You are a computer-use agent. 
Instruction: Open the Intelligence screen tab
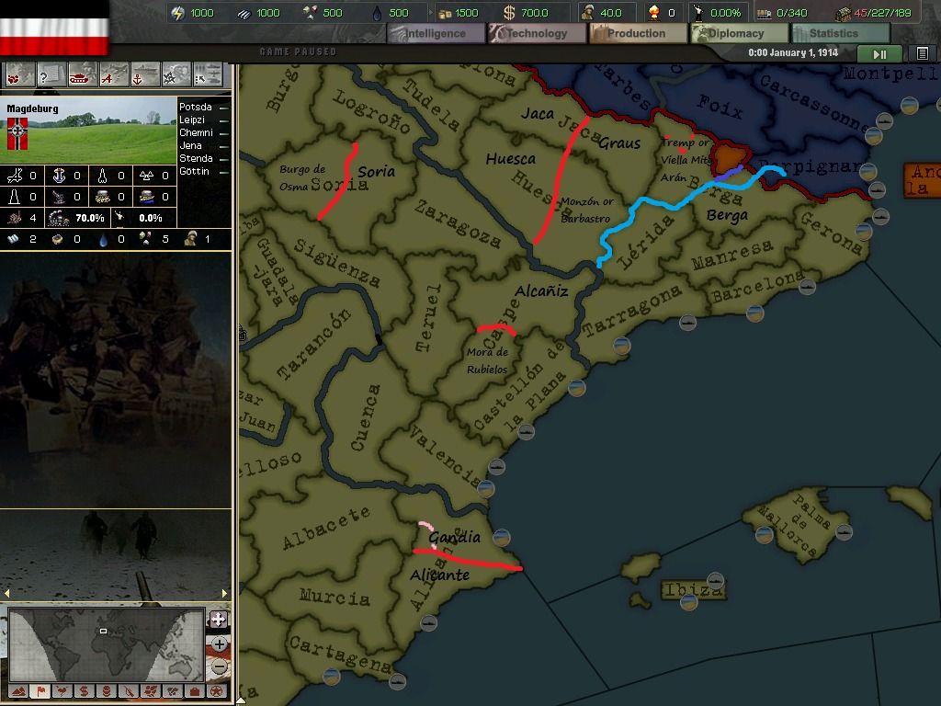coord(436,34)
